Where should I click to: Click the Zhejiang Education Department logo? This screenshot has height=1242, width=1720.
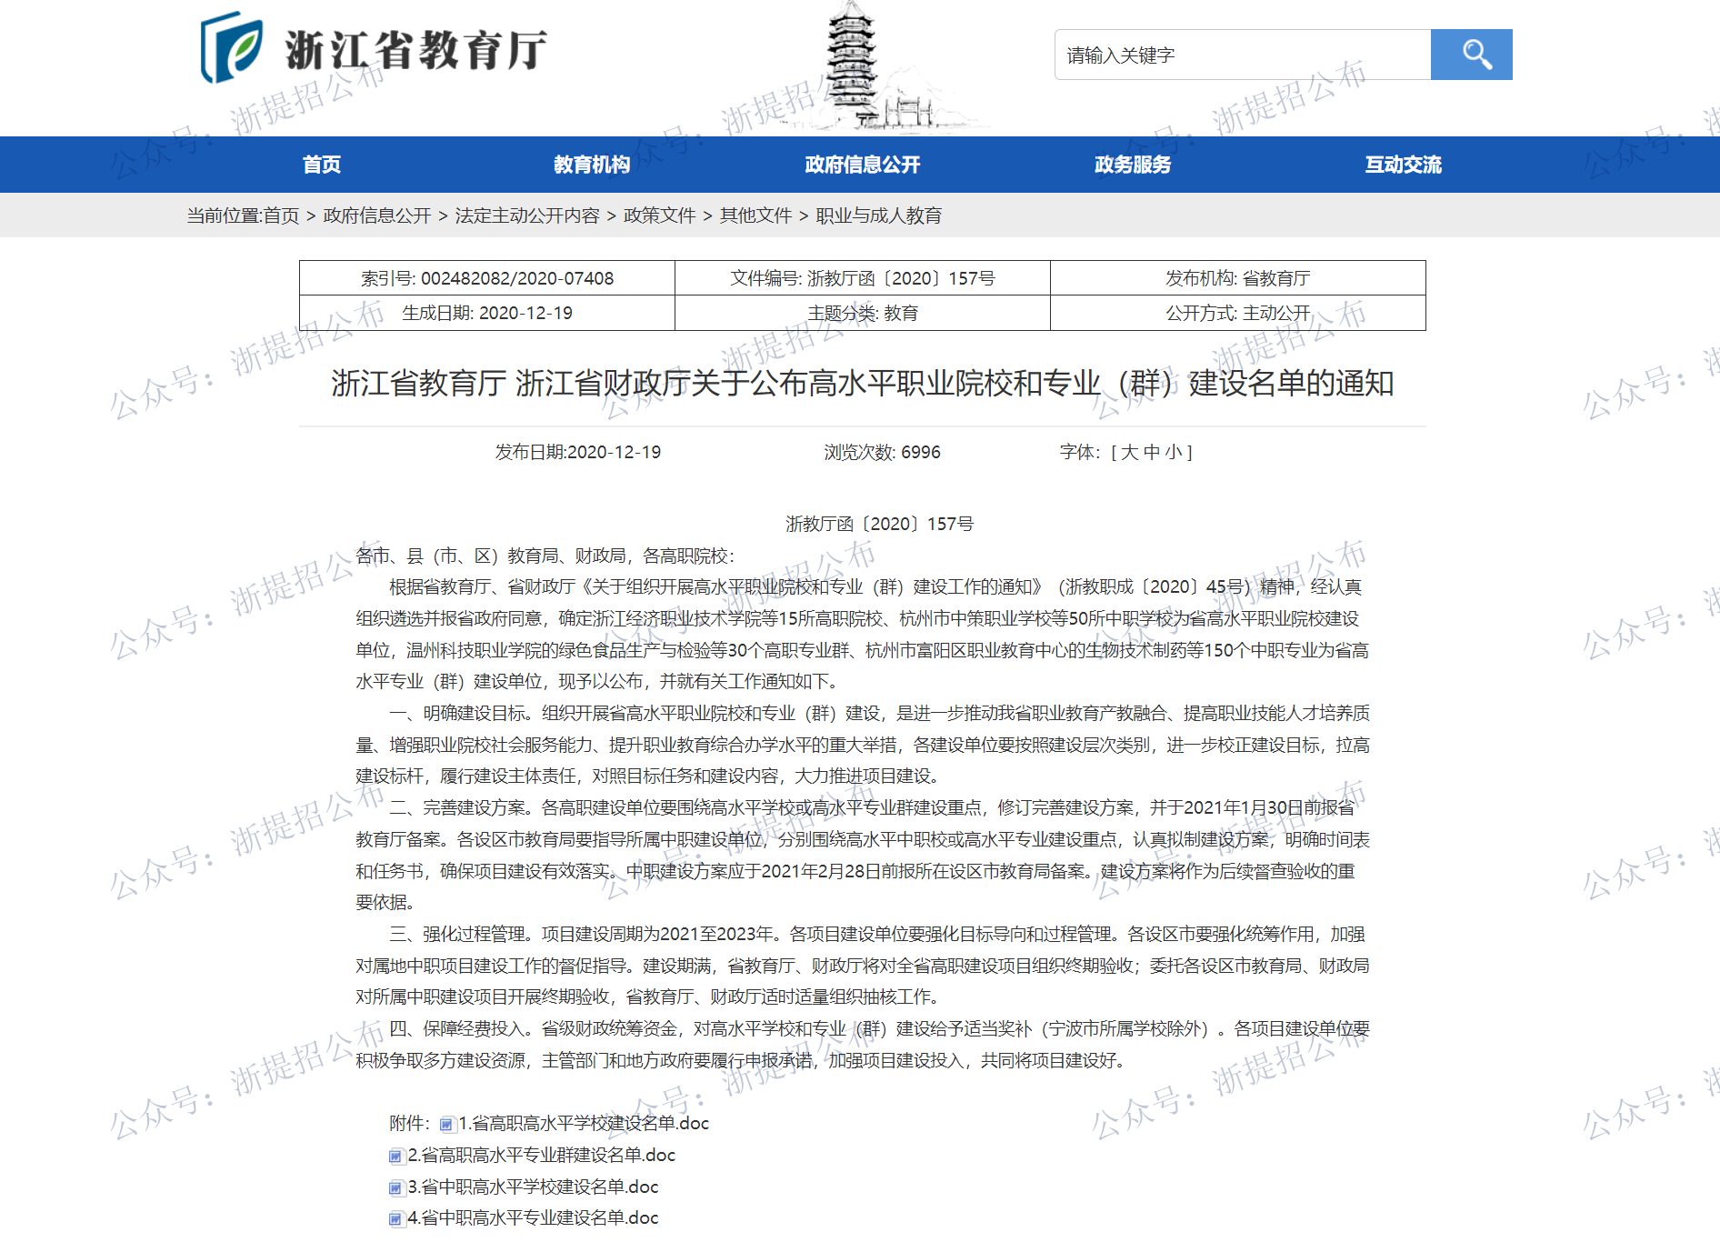(x=374, y=48)
